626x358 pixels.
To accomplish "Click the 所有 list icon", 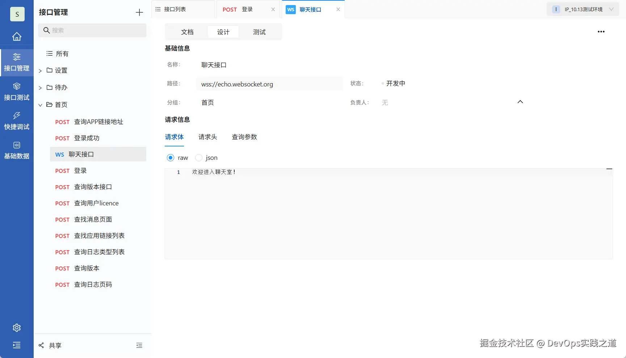I will [50, 54].
